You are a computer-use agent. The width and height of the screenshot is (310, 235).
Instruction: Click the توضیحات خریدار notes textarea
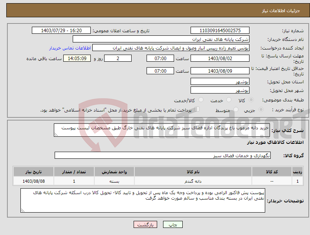coord(143,200)
